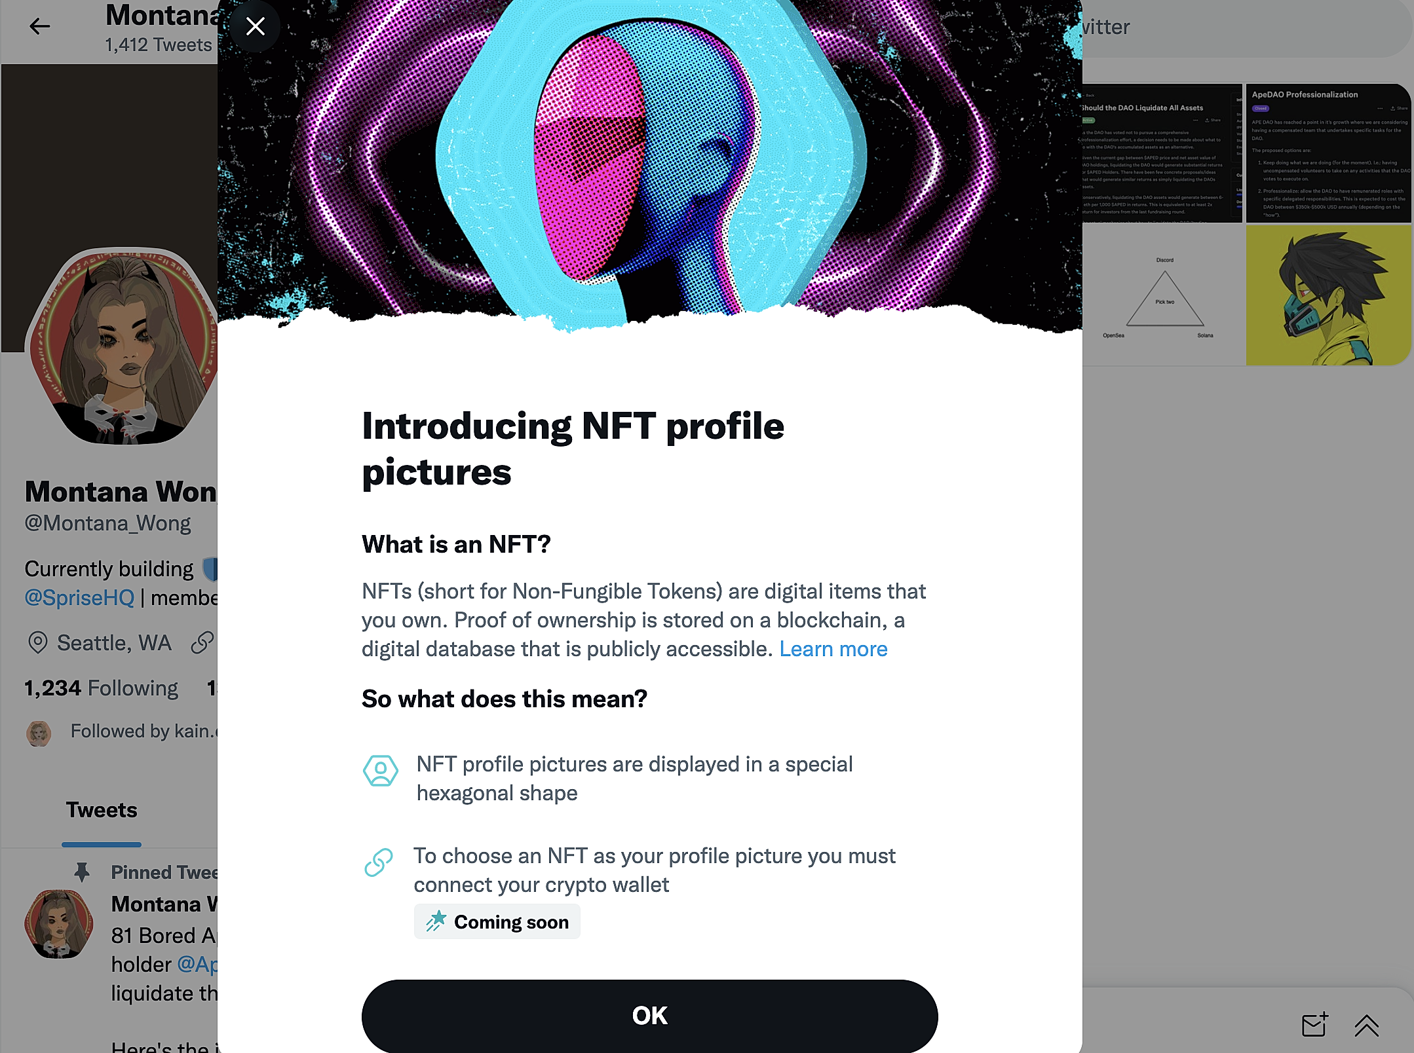Viewport: 1414px width, 1053px height.
Task: Open the @SpriseHQ mention link
Action: point(79,597)
